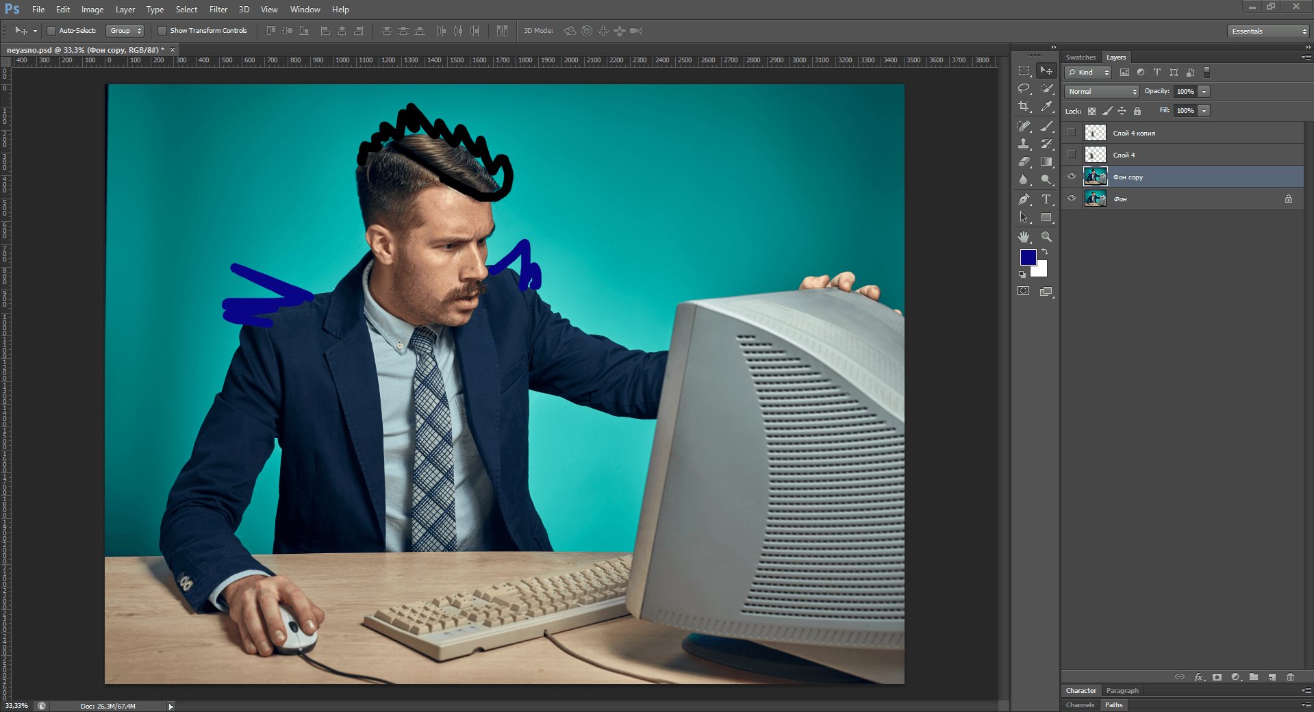Hide the Фон copy layer
This screenshot has width=1314, height=712.
[x=1072, y=177]
